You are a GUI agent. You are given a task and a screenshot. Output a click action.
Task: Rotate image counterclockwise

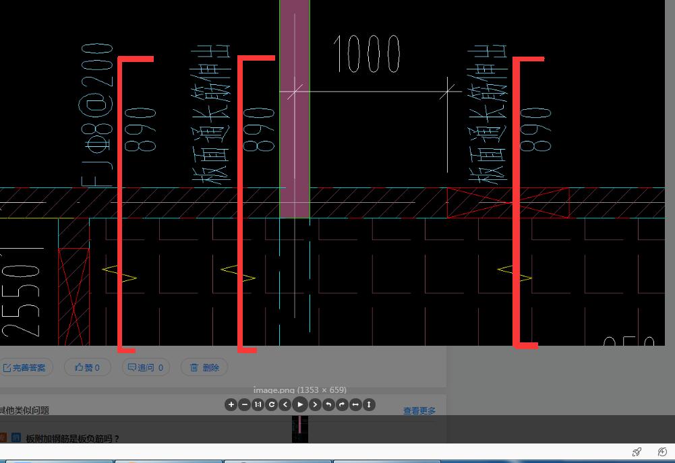point(328,404)
